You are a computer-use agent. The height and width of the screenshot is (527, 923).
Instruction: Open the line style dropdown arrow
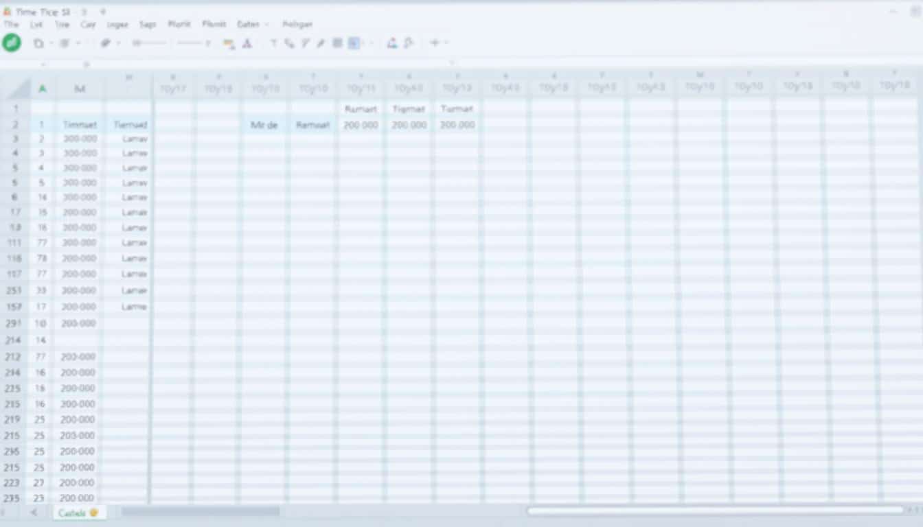(208, 43)
